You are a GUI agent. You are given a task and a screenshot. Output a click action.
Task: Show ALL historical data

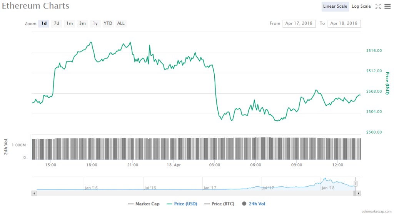click(121, 23)
